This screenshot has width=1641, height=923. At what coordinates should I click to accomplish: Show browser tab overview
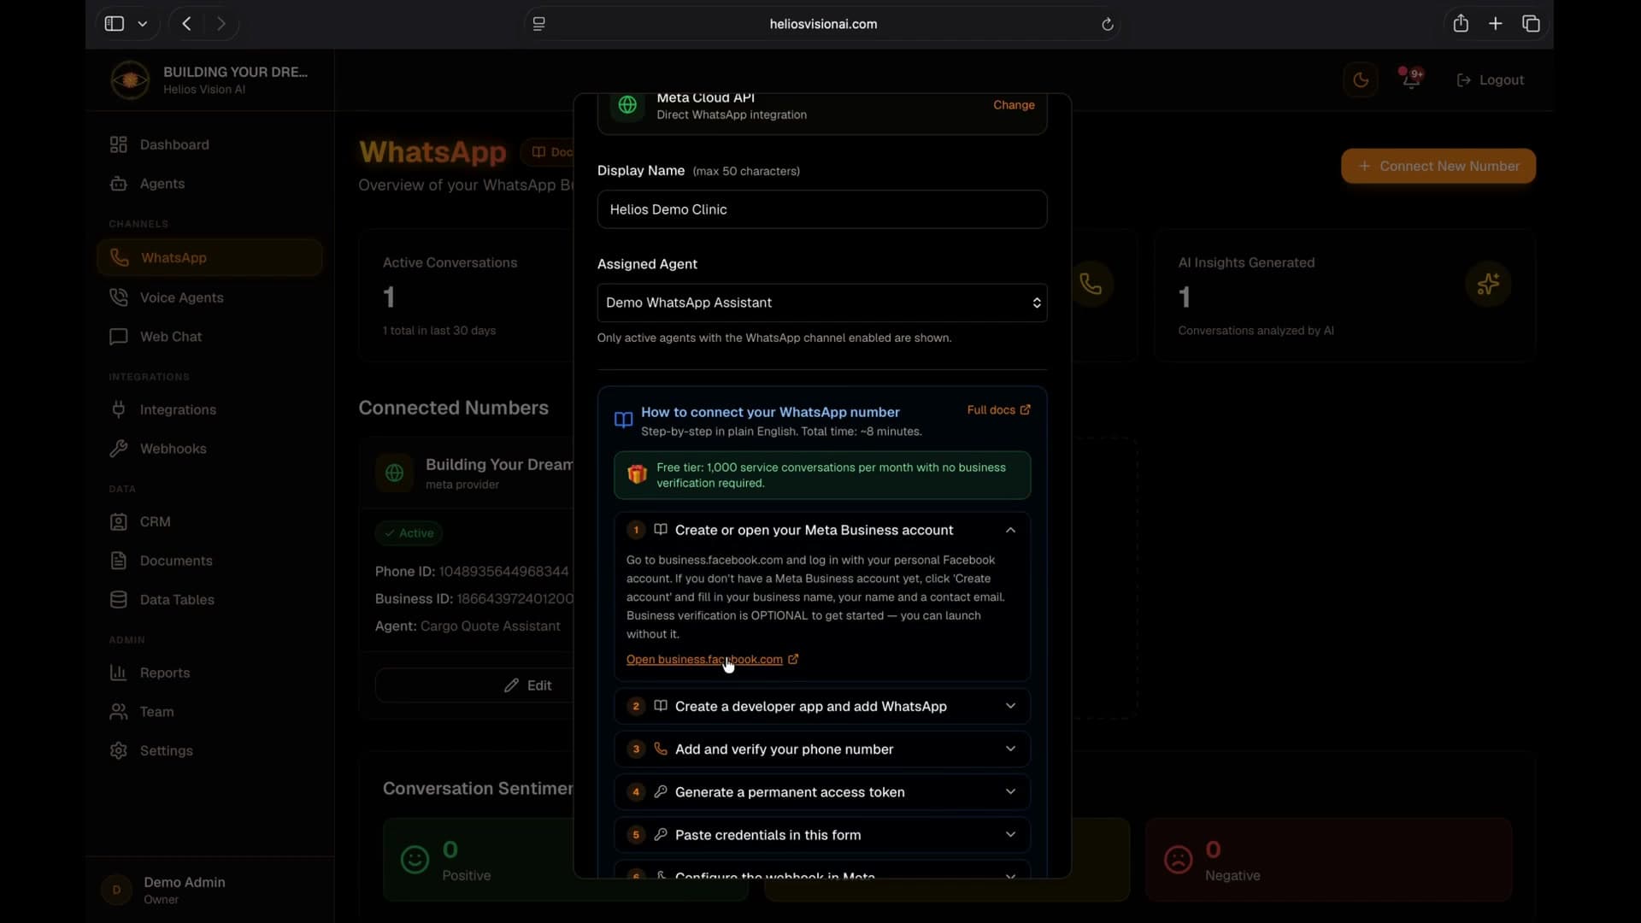tap(1531, 24)
